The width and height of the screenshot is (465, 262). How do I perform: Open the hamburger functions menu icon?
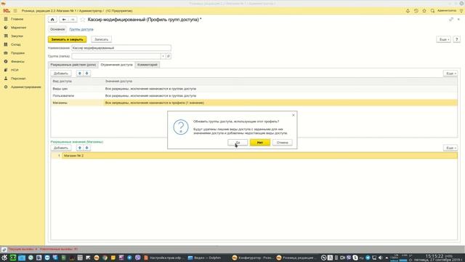click(x=15, y=11)
